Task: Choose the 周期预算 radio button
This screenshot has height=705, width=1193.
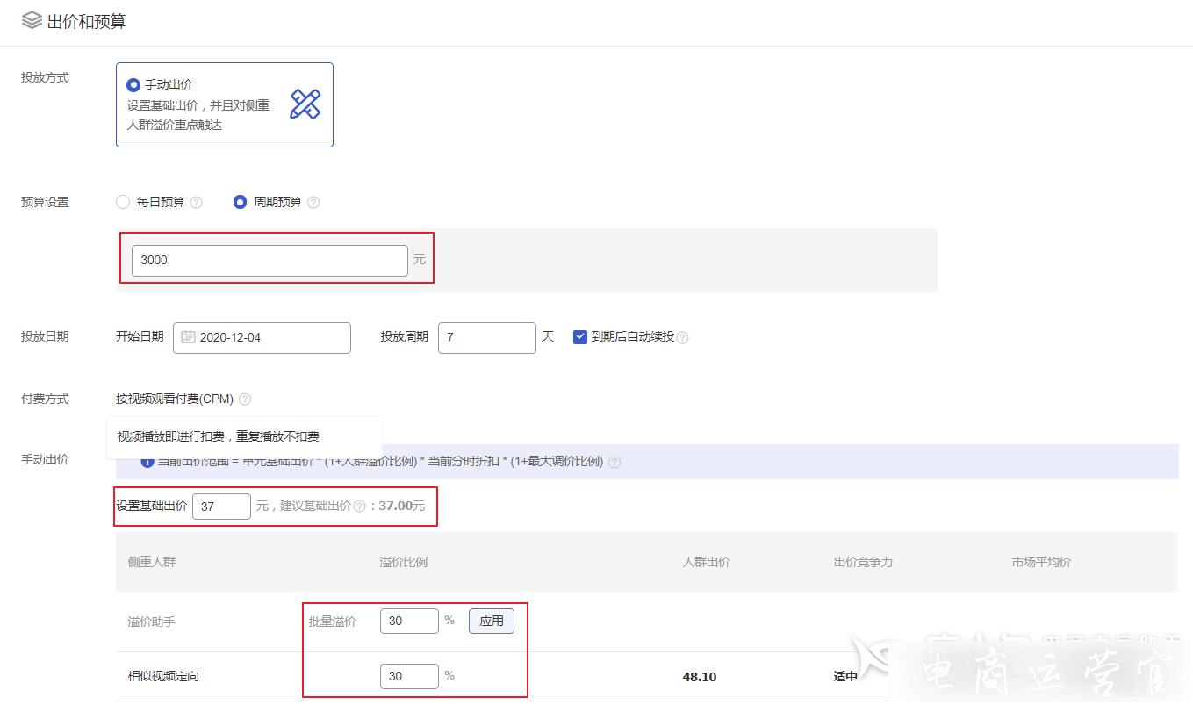Action: click(240, 202)
